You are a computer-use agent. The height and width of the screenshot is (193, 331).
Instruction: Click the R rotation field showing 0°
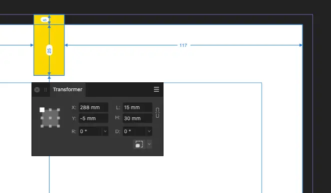click(x=90, y=131)
